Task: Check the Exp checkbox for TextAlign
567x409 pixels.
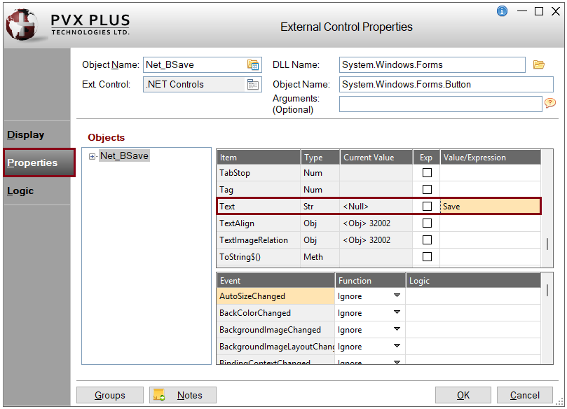Action: 427,223
